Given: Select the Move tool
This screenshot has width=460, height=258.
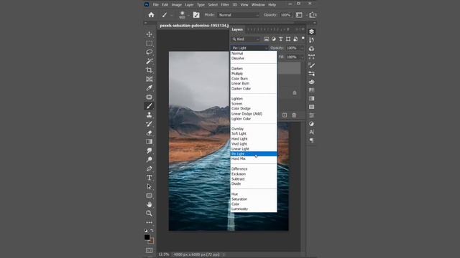Looking at the screenshot, I should pyautogui.click(x=149, y=34).
